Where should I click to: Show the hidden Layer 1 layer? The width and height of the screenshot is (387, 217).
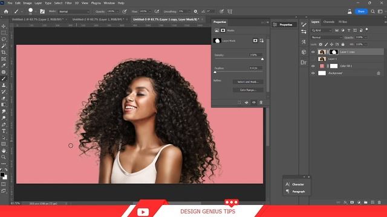point(313,59)
